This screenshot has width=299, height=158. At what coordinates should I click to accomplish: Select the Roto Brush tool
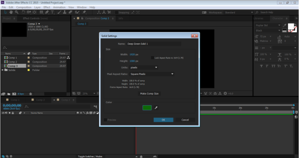77,12
